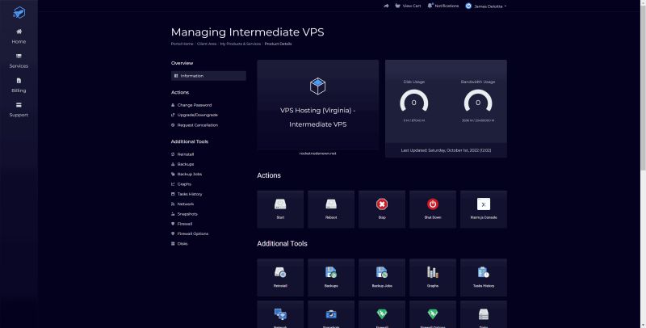This screenshot has width=646, height=328.
Task: Click the share arrow icon in top bar
Action: [x=386, y=6]
